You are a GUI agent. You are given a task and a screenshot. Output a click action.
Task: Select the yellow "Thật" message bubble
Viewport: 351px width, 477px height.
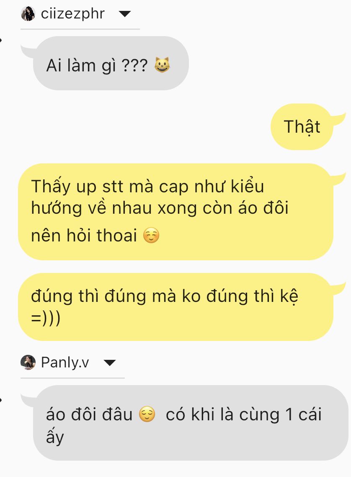(x=302, y=126)
